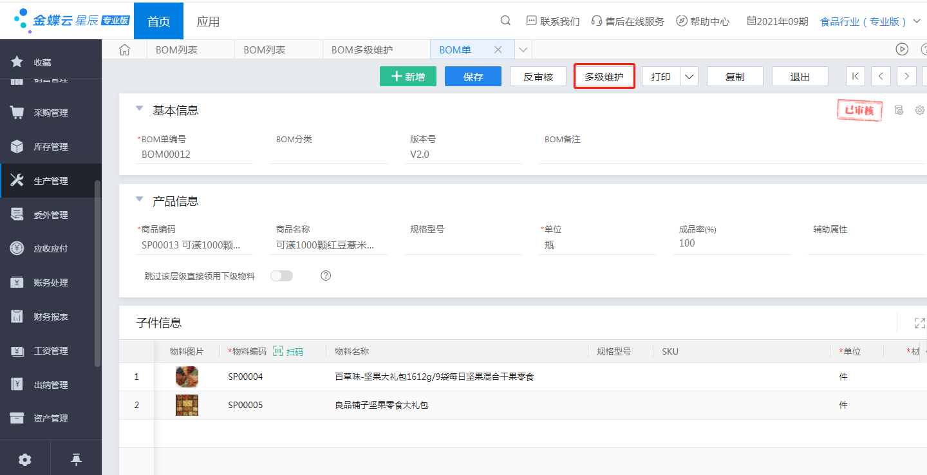The image size is (927, 475).
Task: Open 库存管理 from the sidebar
Action: point(17,146)
